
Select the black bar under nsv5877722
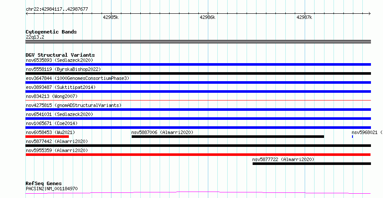click(x=312, y=164)
